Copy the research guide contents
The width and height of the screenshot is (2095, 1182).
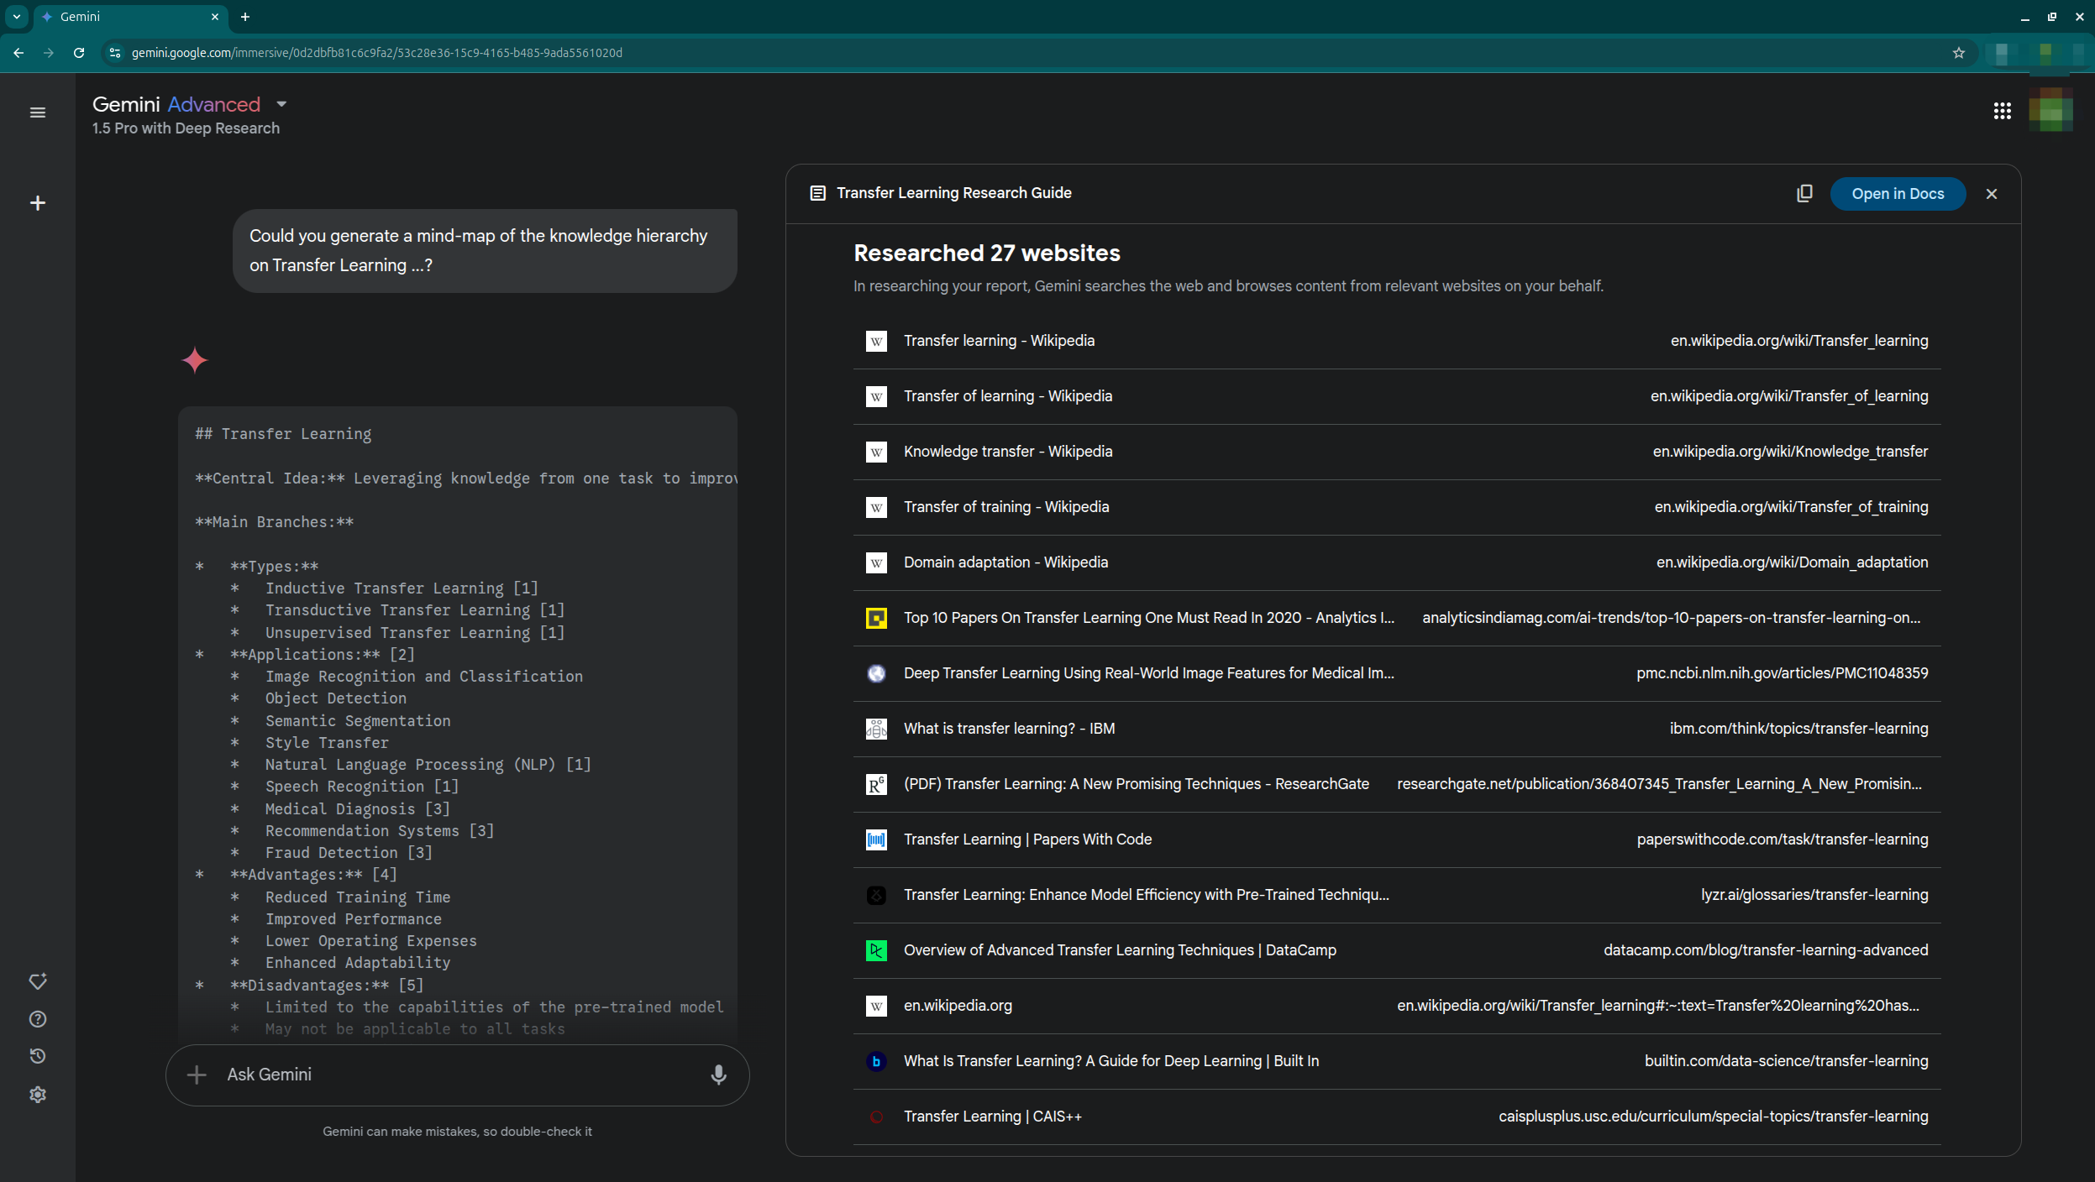click(1804, 194)
